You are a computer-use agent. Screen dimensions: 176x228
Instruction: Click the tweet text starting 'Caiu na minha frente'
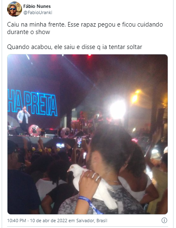pos(85,28)
